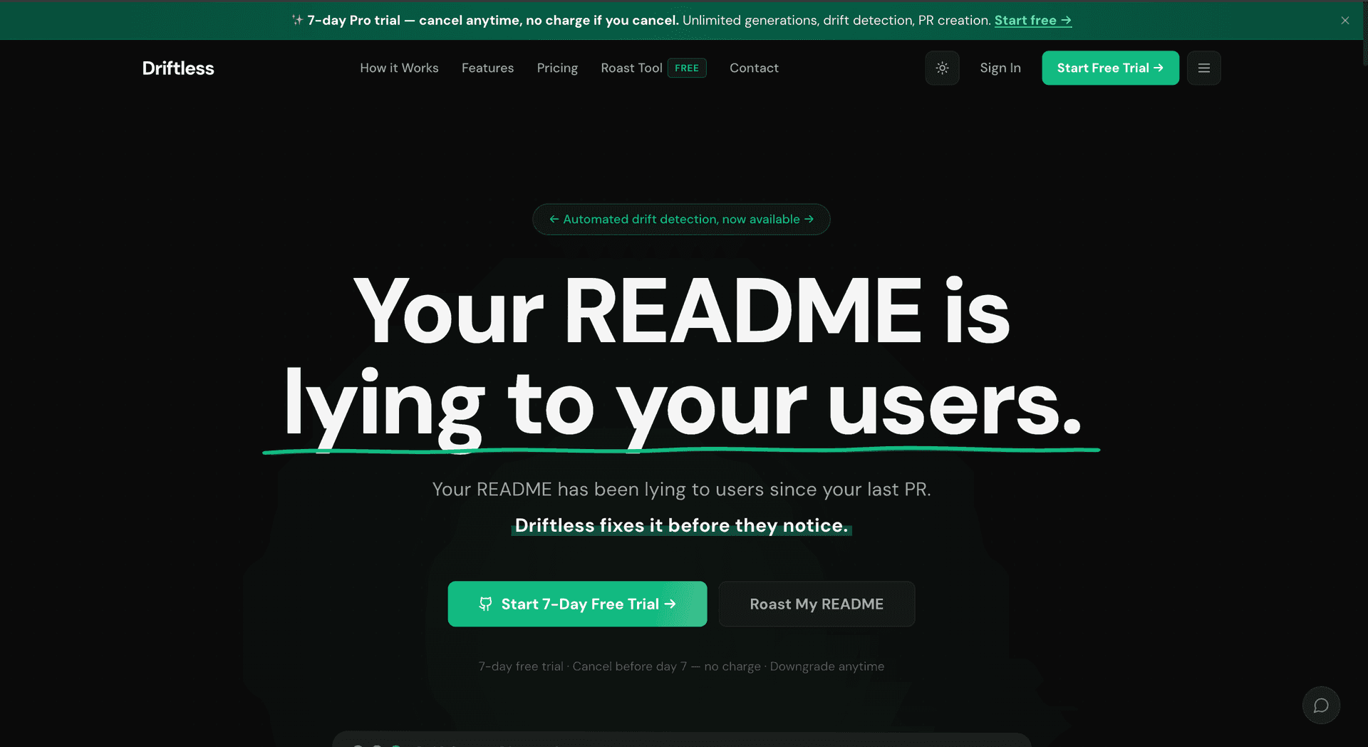
Task: Click the Start Free Trial header button
Action: pyautogui.click(x=1110, y=68)
